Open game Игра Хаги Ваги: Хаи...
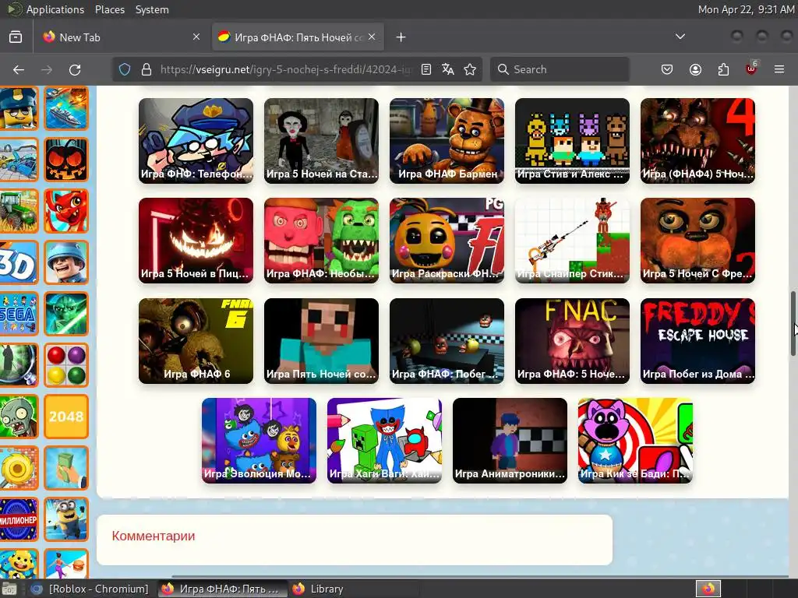798x598 pixels. point(384,441)
